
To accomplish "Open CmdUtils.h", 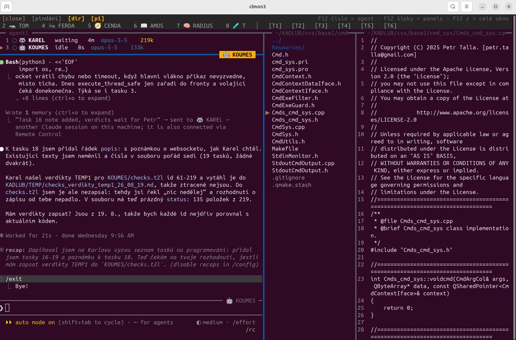I will click(288, 141).
